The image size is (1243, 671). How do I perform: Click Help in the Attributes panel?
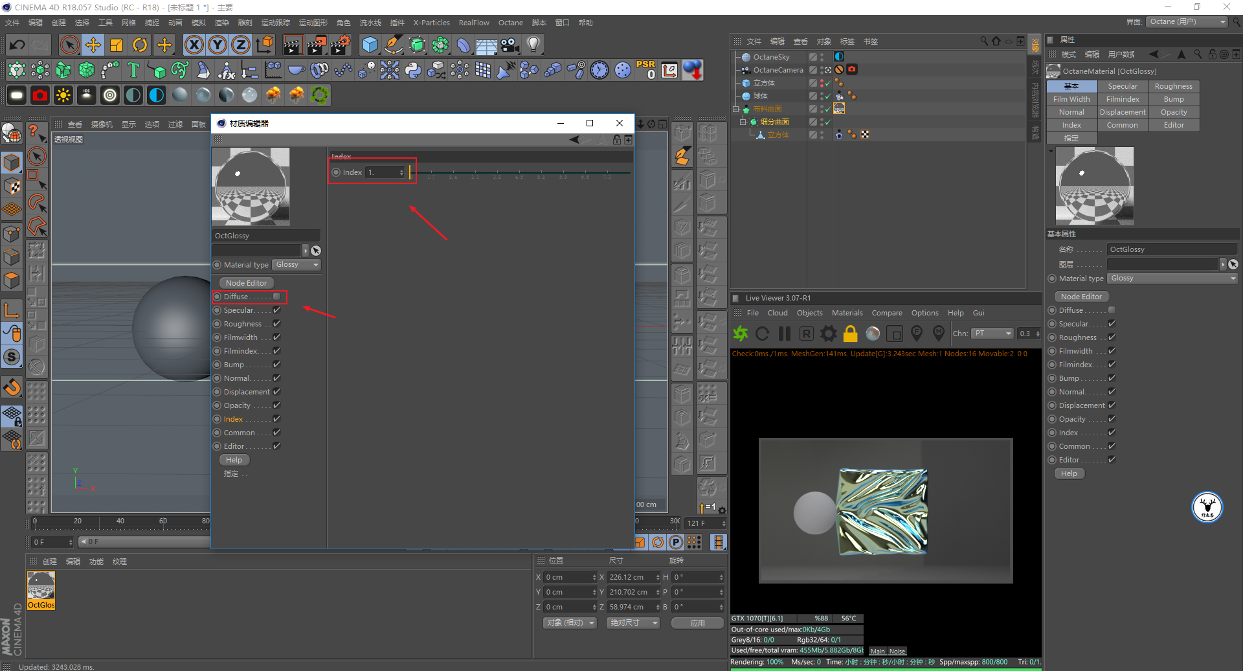pyautogui.click(x=1069, y=473)
